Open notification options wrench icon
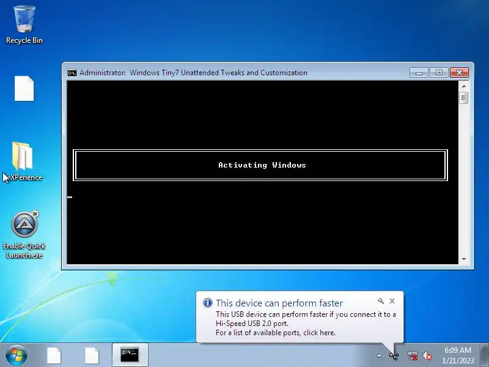The width and height of the screenshot is (489, 367). tap(380, 301)
